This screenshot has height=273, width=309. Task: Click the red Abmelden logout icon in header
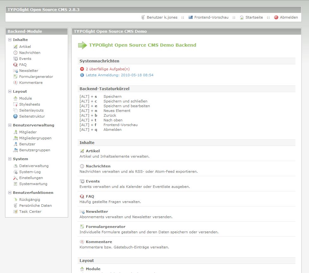point(276,17)
